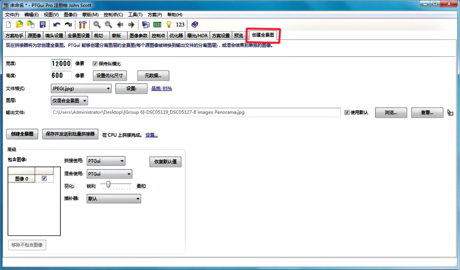Open the 编辑(E) menu
This screenshot has width=460, height=270.
32,14
